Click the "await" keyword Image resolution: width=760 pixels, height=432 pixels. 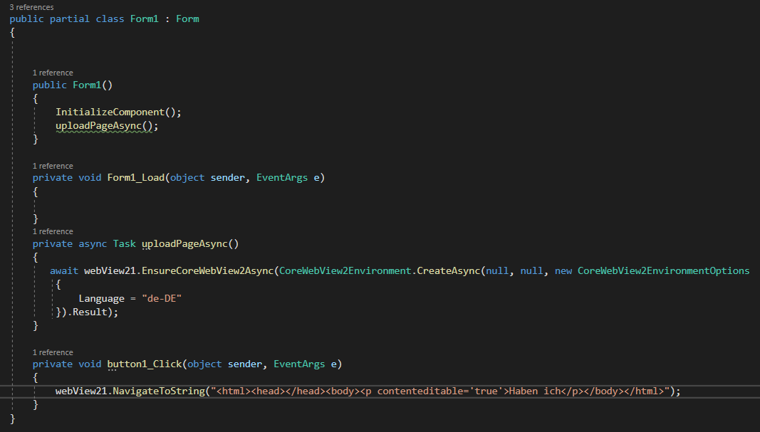[64, 270]
